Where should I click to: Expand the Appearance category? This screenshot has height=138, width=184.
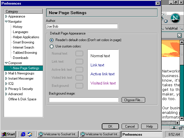coord(6,16)
